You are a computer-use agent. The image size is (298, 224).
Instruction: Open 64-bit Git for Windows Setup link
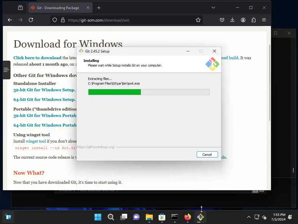point(45,99)
